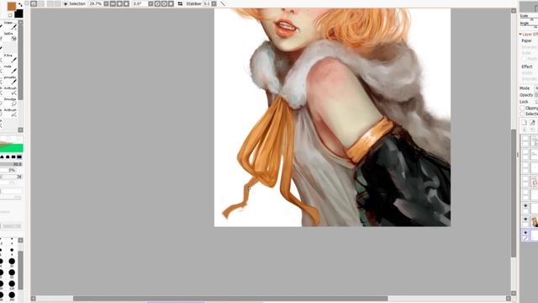Enable the Clipping Group checkbox

(523, 109)
